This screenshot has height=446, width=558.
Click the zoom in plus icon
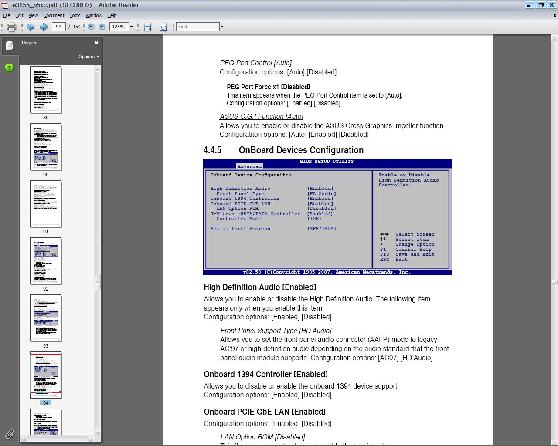tap(102, 27)
